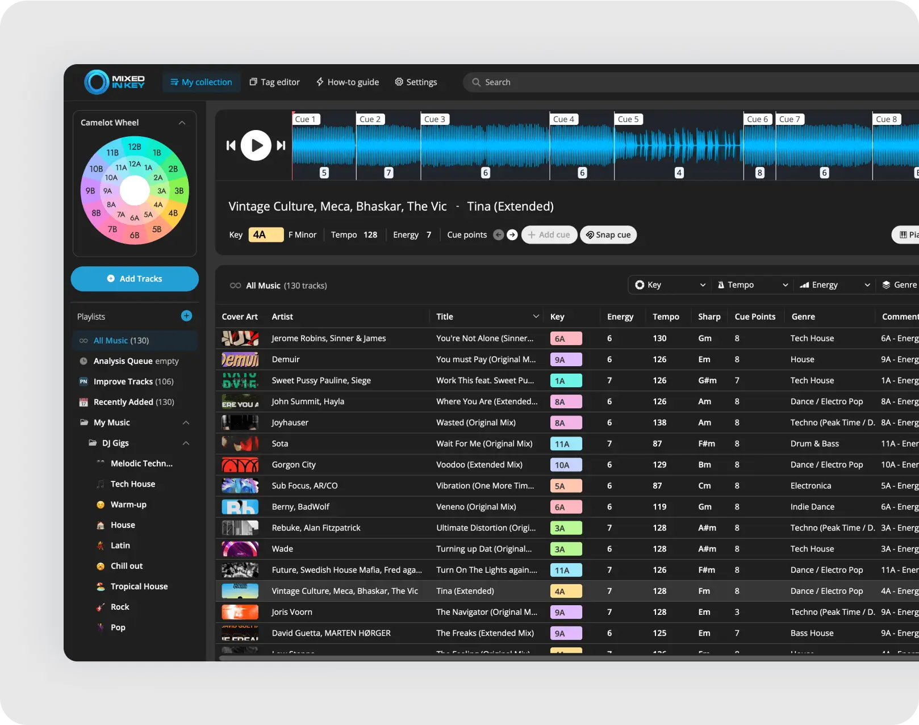
Task: Select the Cue 5 marker on waveform
Action: tap(628, 119)
